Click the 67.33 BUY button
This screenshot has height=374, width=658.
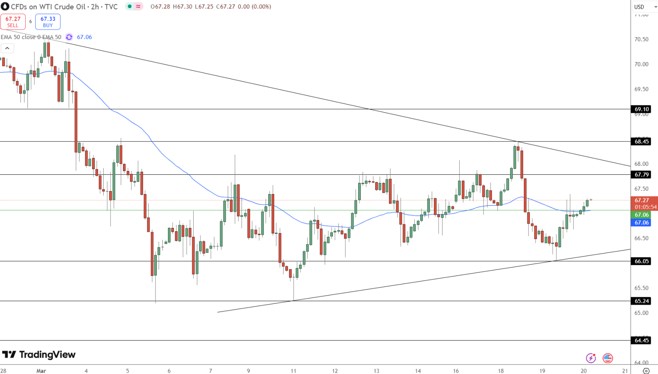(x=48, y=22)
